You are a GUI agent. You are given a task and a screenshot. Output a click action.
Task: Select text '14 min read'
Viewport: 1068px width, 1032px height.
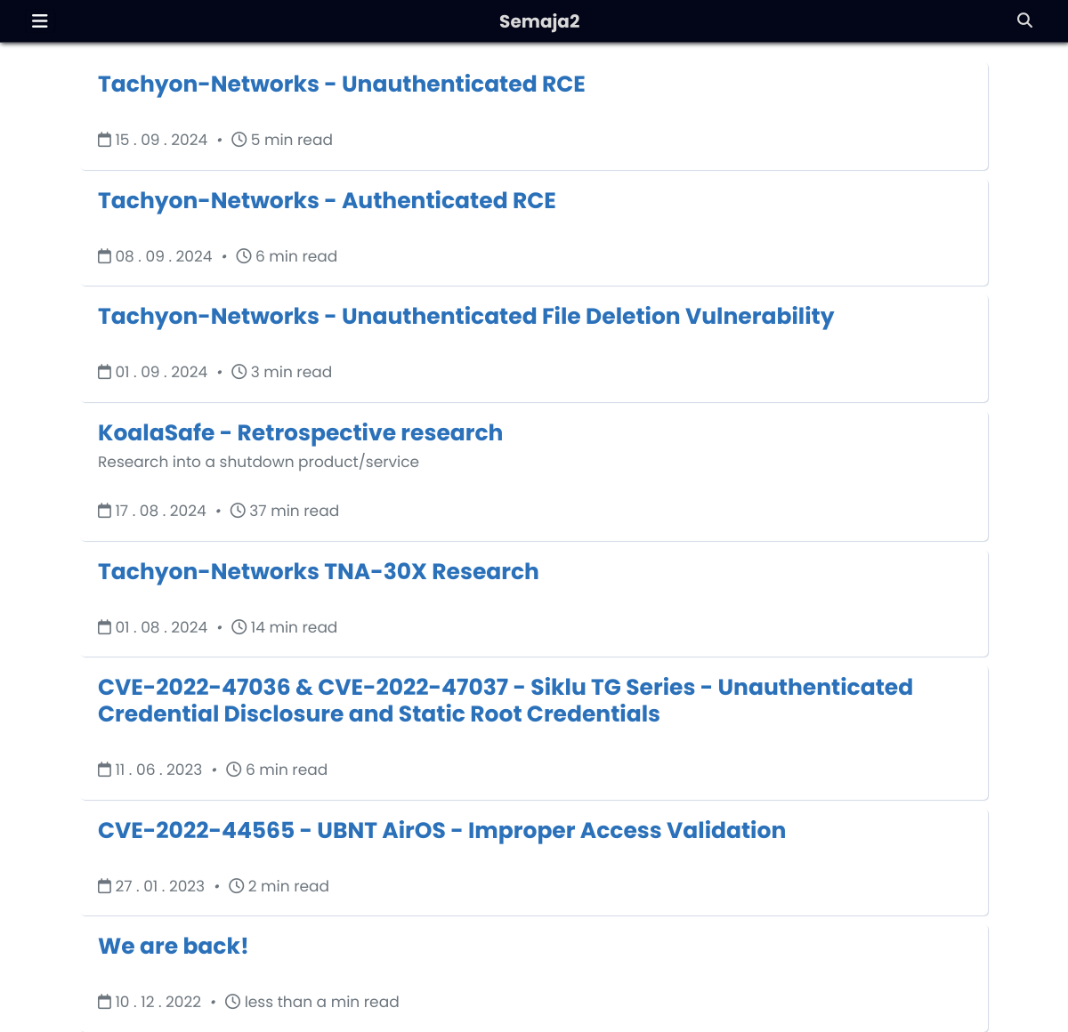(294, 627)
